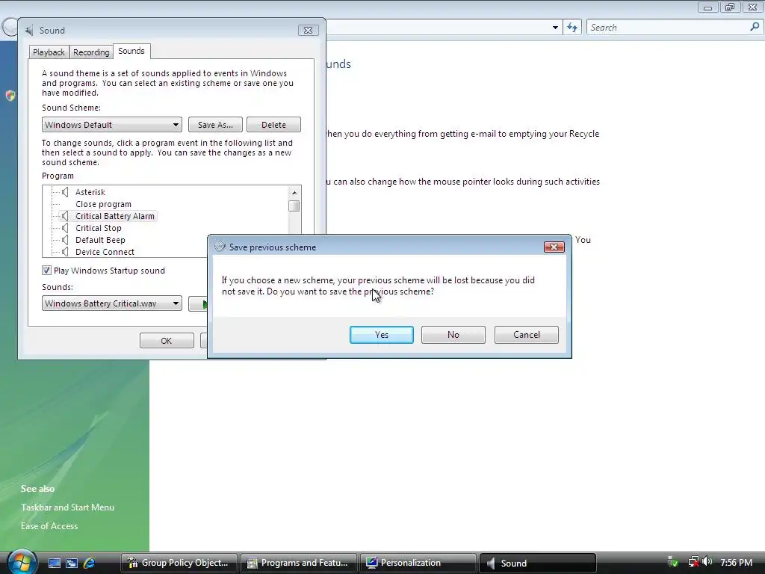Viewport: 765px width, 574px height.
Task: Click the Windows security shield icon
Action: (x=10, y=96)
